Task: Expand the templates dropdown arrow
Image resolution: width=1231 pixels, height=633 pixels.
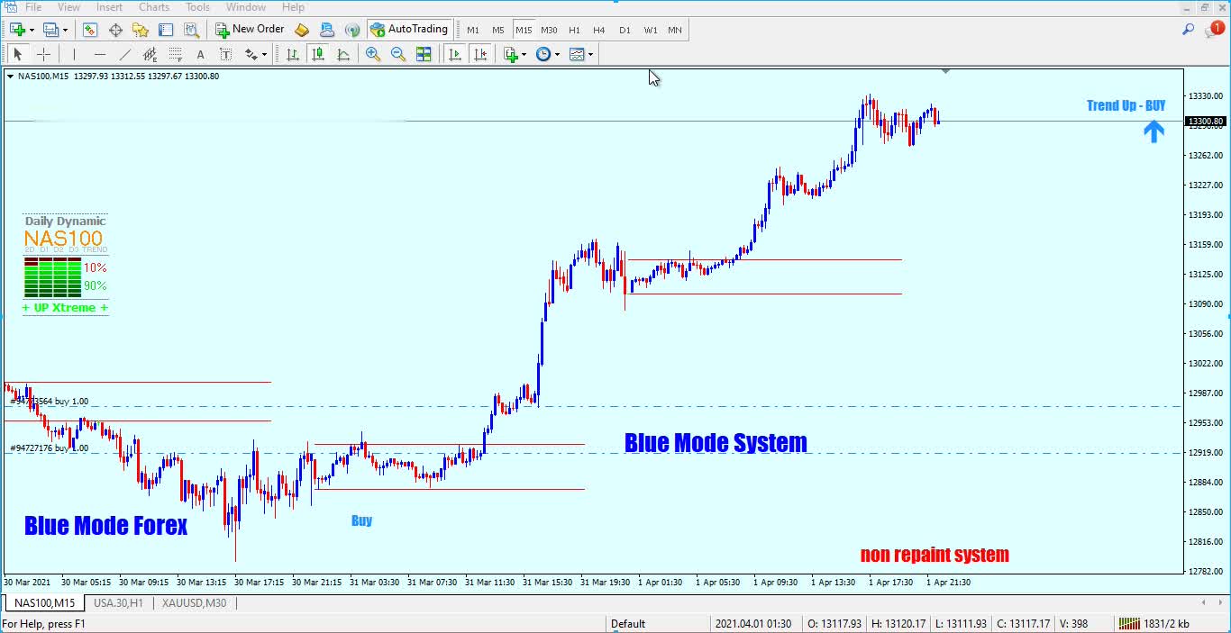Action: [590, 54]
